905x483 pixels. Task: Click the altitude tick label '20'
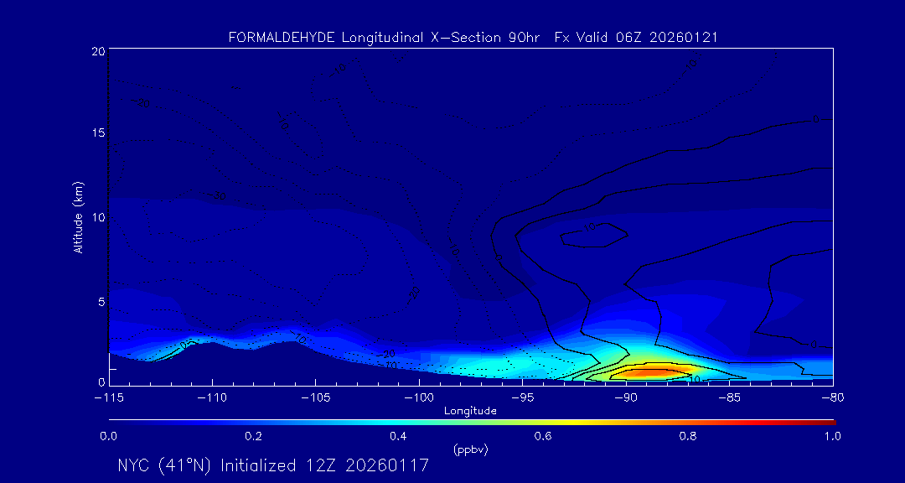(97, 51)
